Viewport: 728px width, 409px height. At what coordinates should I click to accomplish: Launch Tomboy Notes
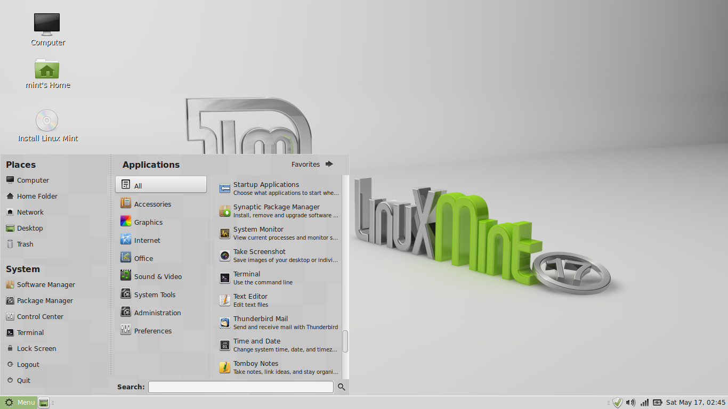tap(279, 367)
